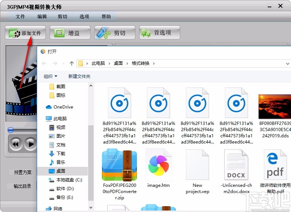The height and width of the screenshot is (212, 291).
Task: Expand chevron after 此电脑 in breadcrumb
Action: (109, 64)
